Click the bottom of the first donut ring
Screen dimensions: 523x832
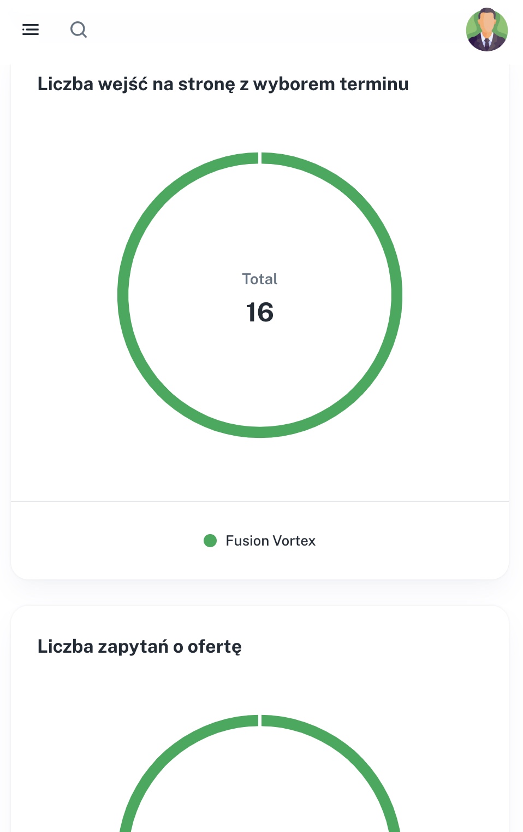pyautogui.click(x=260, y=432)
